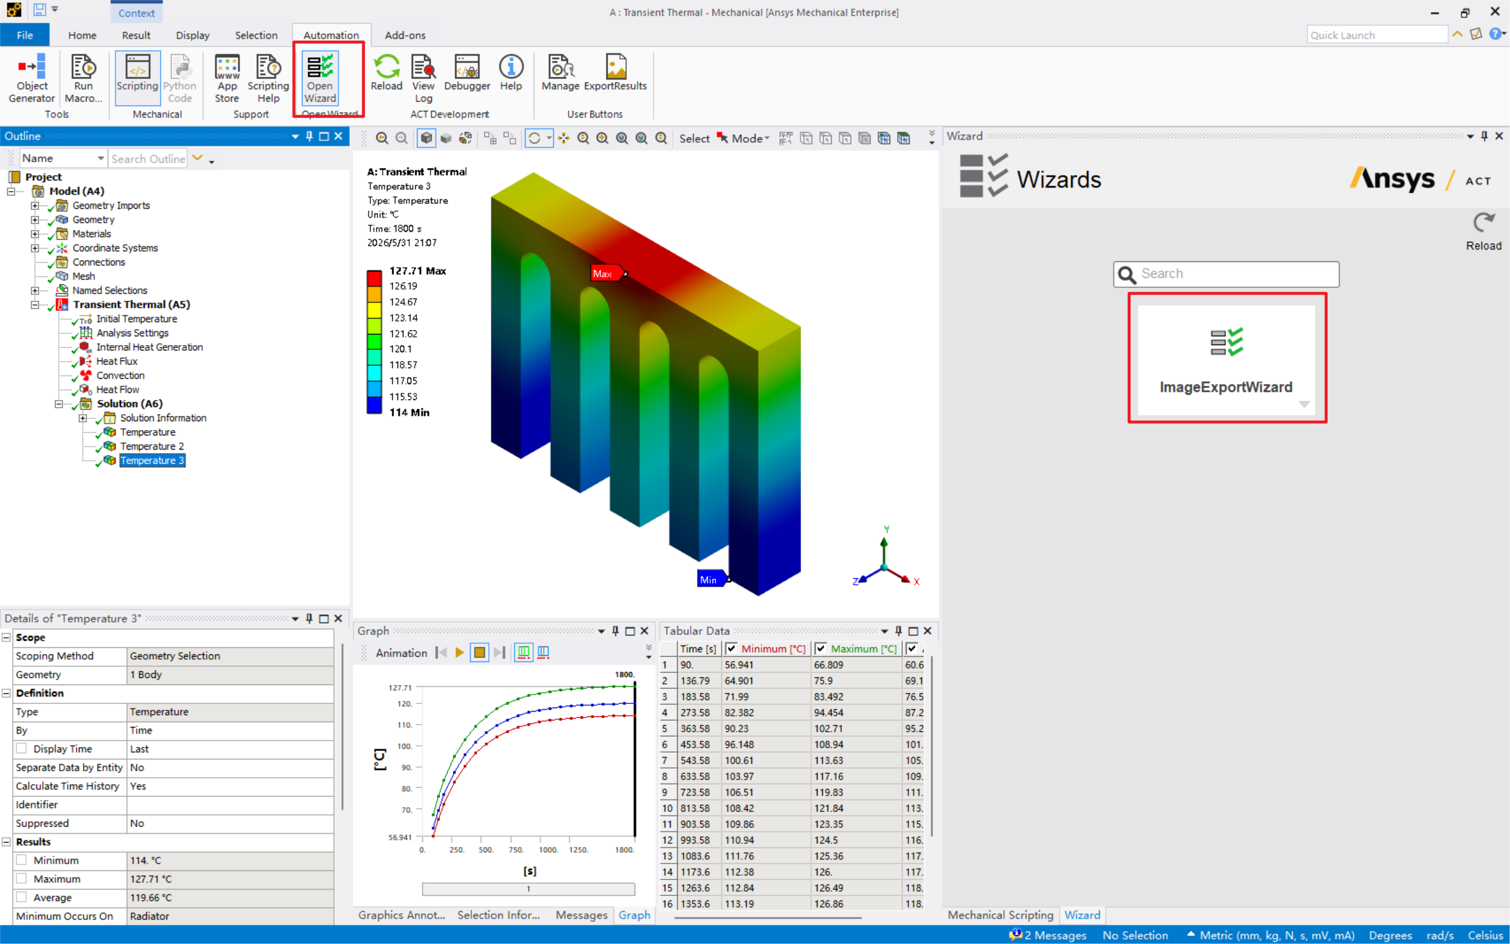
Task: Click the dark blue legend color band
Action: (375, 405)
